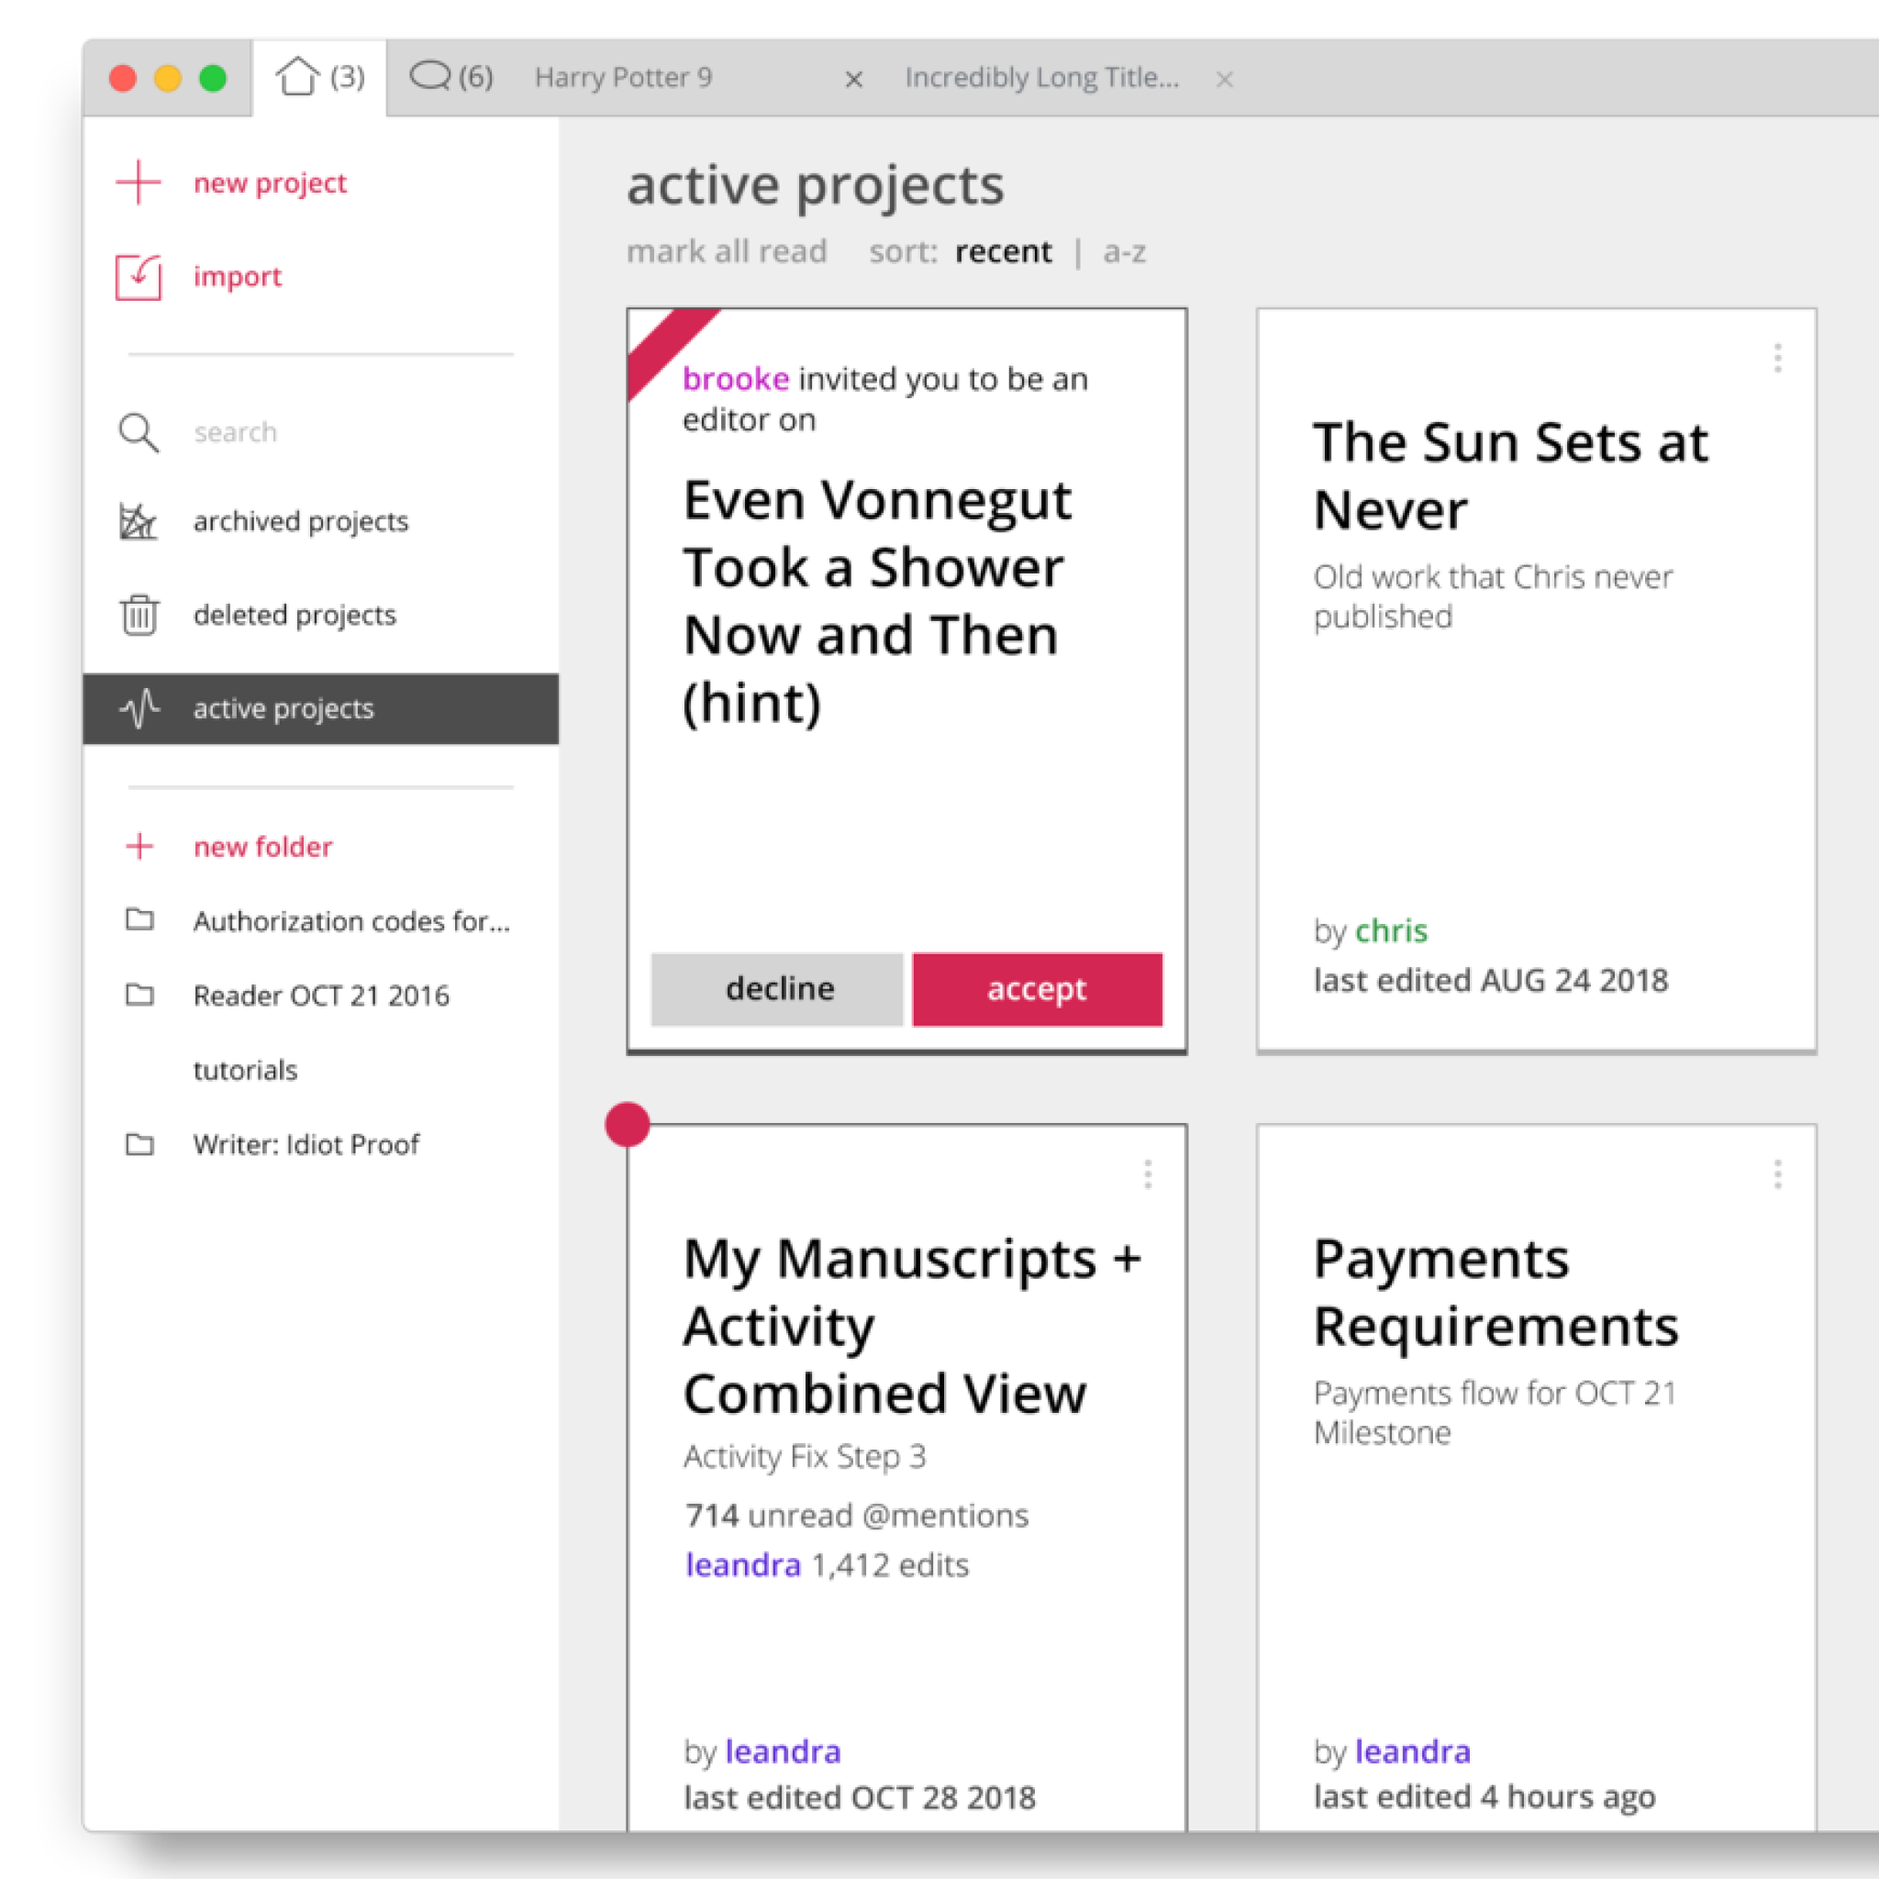
Task: Switch to Harry Potter 9 tab
Action: [623, 78]
